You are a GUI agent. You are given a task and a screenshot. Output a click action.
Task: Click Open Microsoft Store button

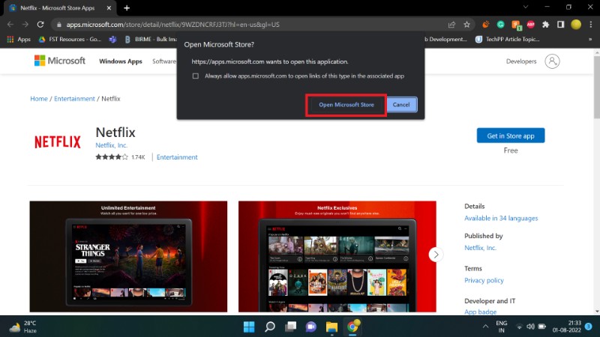coord(346,105)
